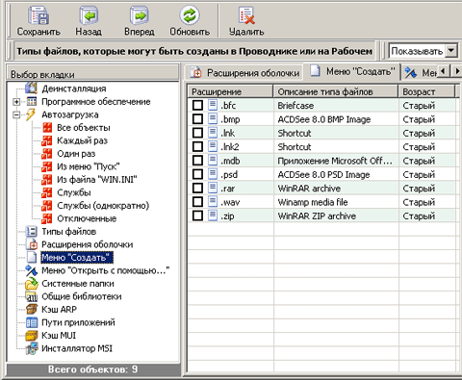This screenshot has height=380, width=462.
Task: Click the Пути приложений icon
Action: click(x=32, y=322)
